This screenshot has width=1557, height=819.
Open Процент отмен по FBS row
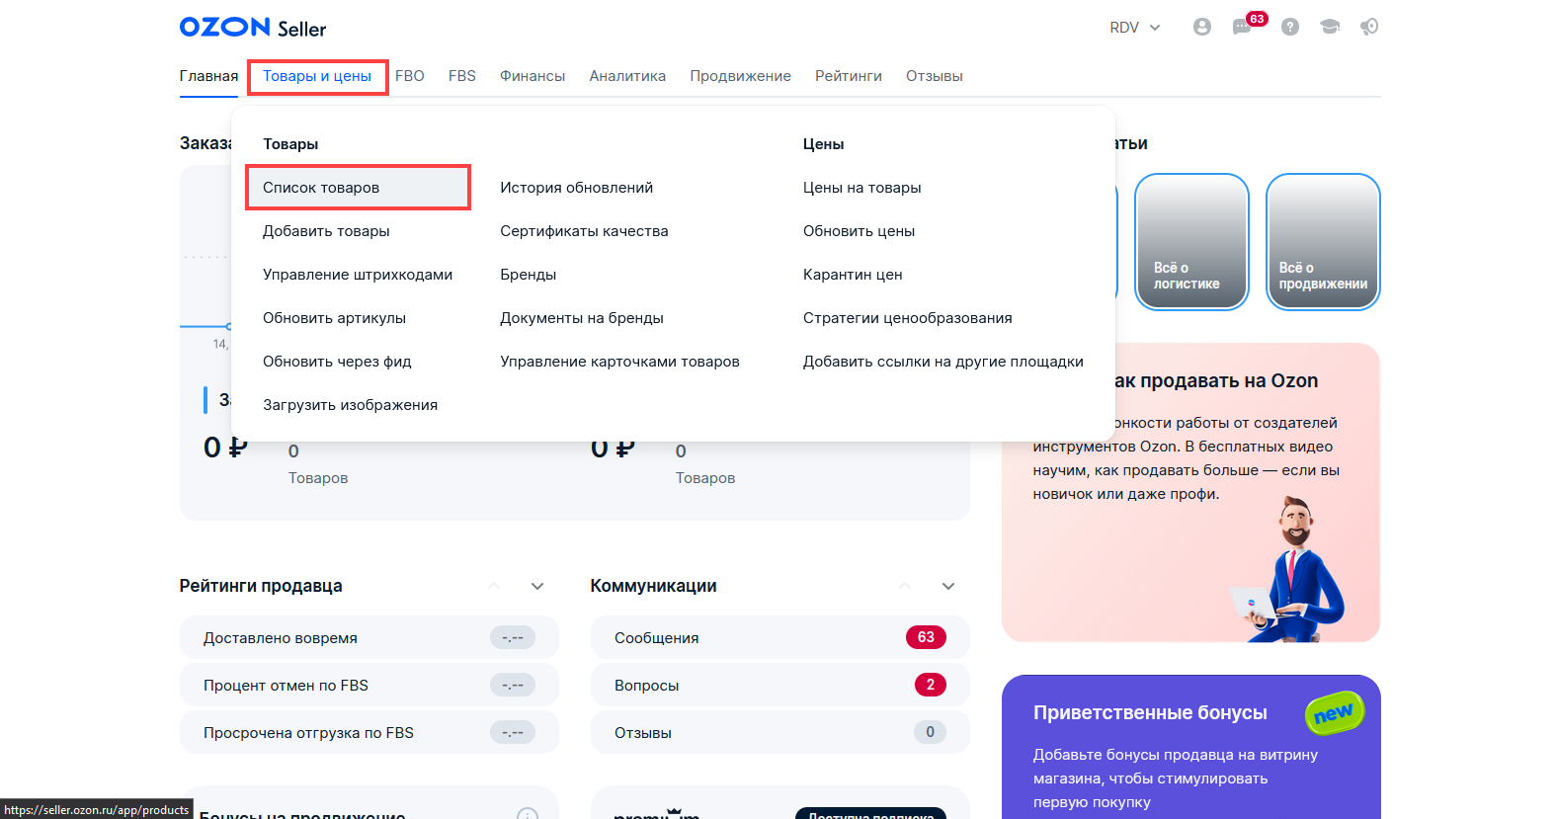click(x=369, y=685)
